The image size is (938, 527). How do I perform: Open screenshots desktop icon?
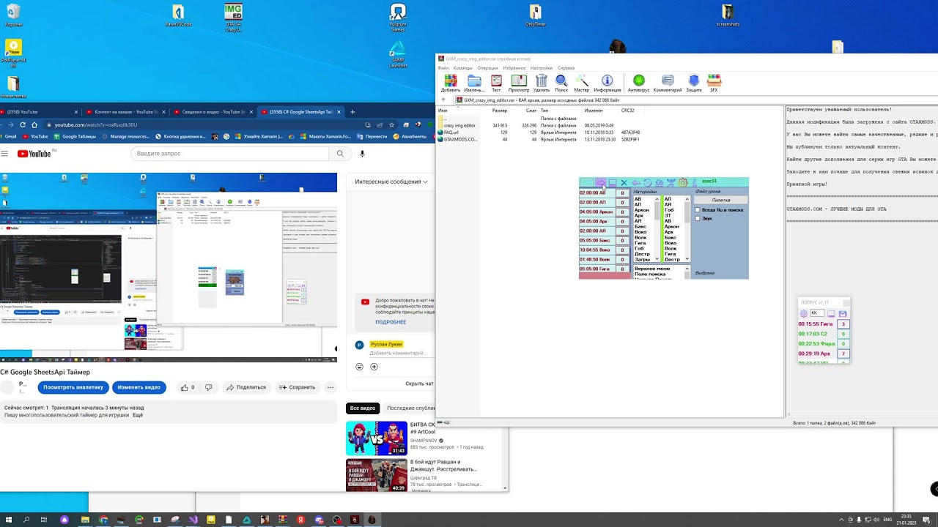click(x=728, y=15)
